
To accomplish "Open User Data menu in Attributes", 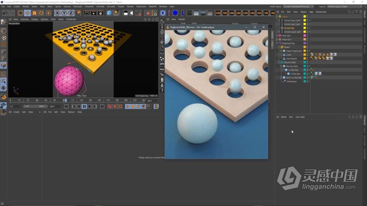I will (x=300, y=117).
